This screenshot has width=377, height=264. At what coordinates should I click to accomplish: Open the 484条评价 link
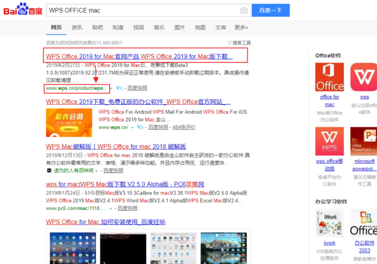click(x=184, y=127)
